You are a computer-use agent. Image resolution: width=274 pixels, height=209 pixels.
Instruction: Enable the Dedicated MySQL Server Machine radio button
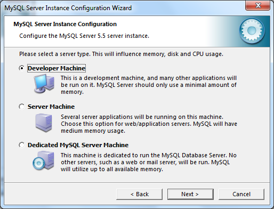point(22,145)
